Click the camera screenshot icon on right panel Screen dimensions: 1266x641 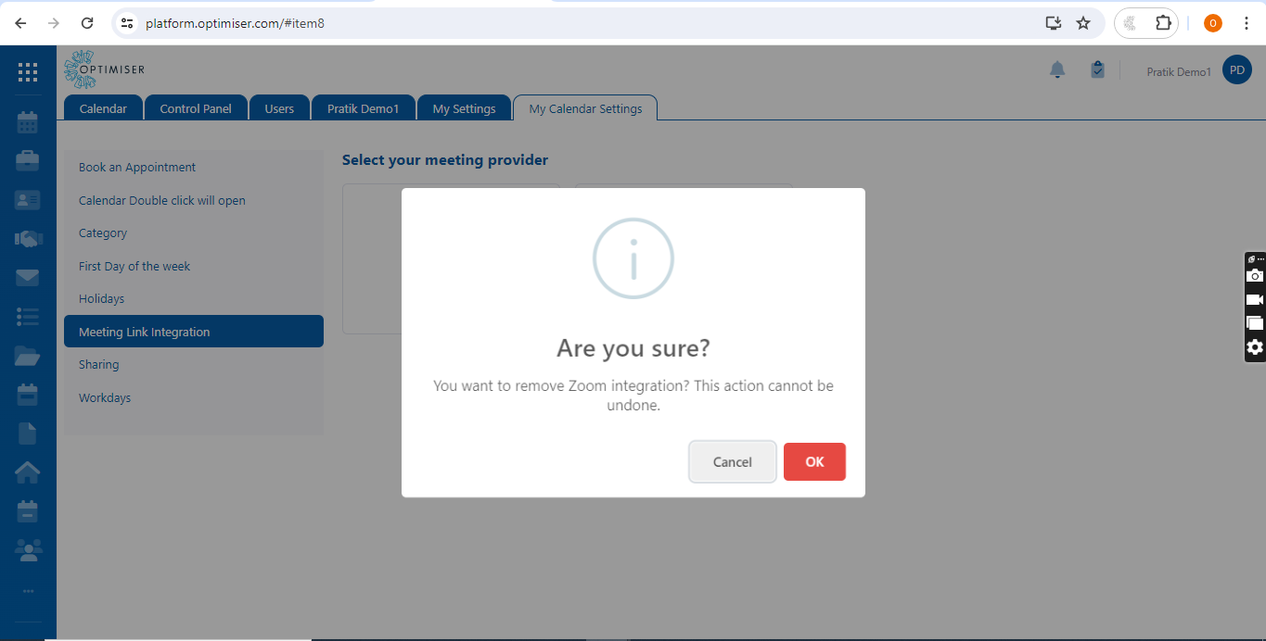1254,276
